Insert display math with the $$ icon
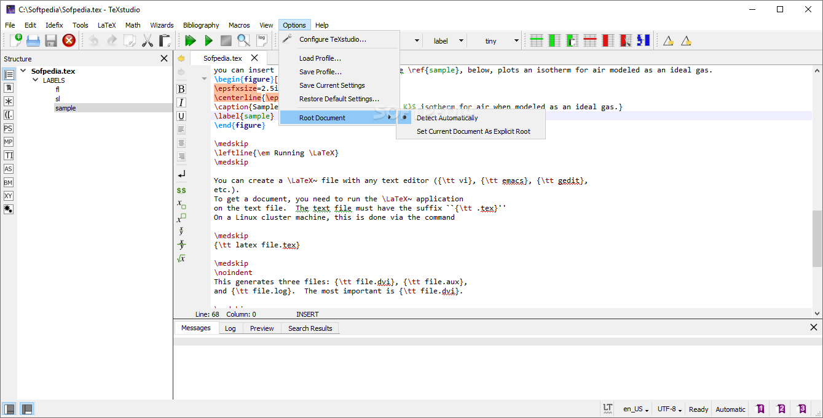 point(181,191)
